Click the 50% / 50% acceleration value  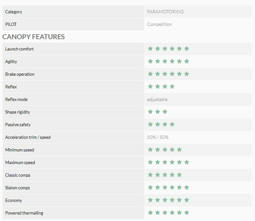(x=158, y=138)
